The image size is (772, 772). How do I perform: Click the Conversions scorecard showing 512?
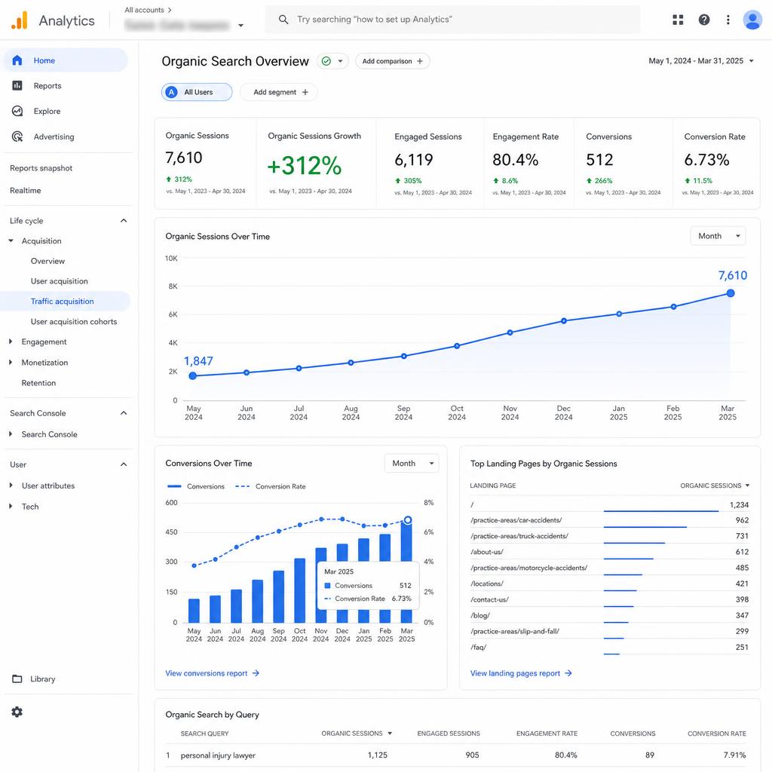pos(623,163)
